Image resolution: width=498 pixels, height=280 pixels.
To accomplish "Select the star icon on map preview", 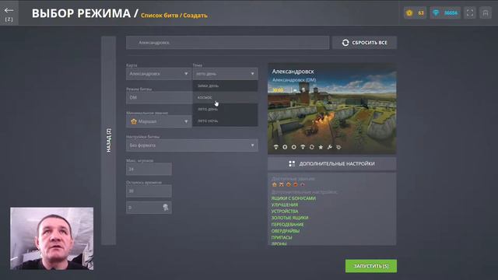I will (321, 147).
